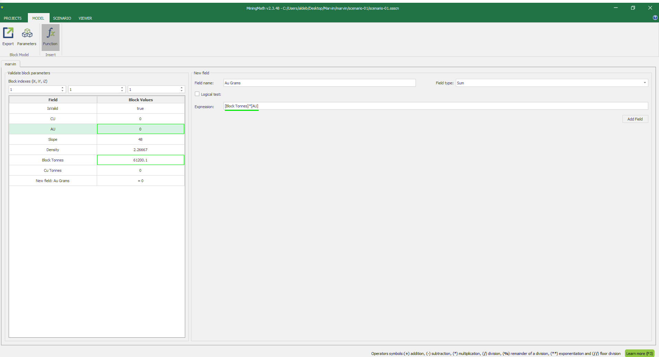Increase the iX block index stepper

[x=63, y=88]
